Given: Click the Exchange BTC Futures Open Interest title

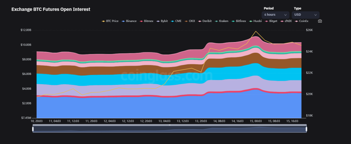Looking at the screenshot, I should [x=51, y=9].
